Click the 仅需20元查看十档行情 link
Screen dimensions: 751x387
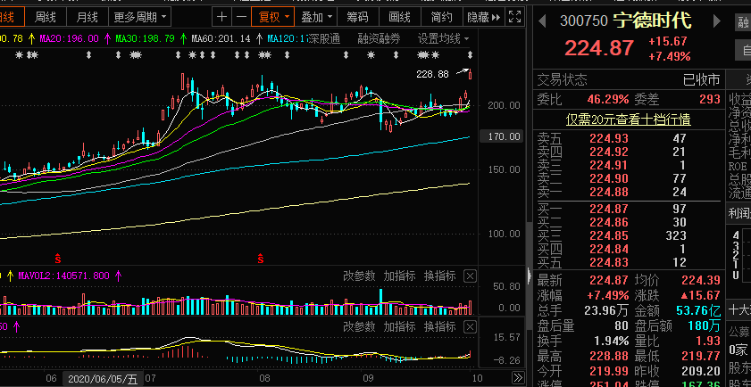(628, 119)
